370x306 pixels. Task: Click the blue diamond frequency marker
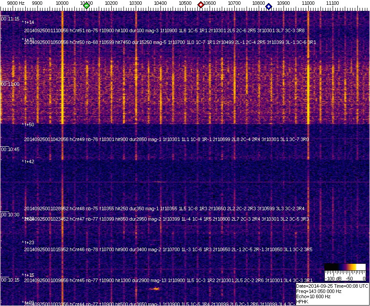click(269, 7)
